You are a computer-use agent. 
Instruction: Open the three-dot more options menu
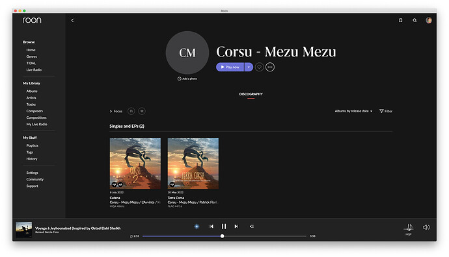click(270, 67)
